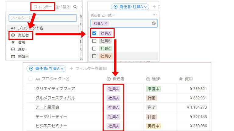Image resolution: width=234 pixels, height=131 pixels.
Task: Focus the filter target search field
Action: pyautogui.click(x=43, y=18)
